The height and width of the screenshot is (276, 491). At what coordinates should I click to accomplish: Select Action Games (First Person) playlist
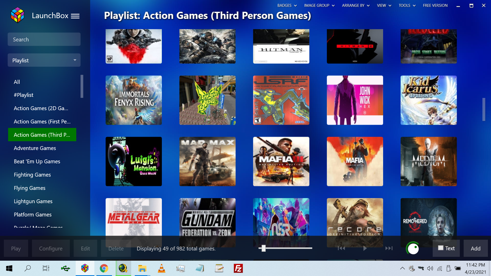pos(42,121)
